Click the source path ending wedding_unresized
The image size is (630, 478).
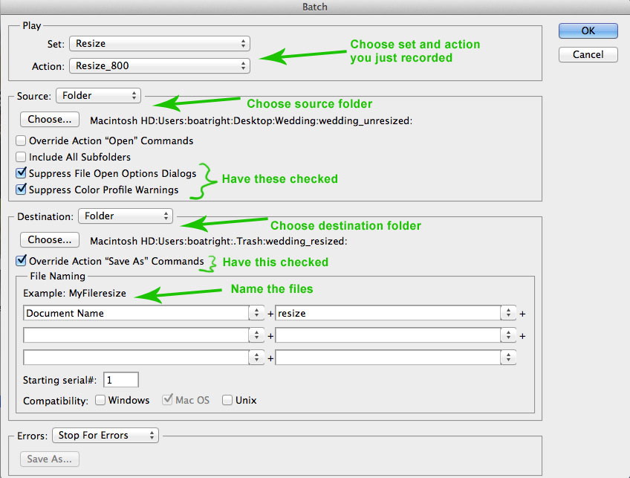251,120
